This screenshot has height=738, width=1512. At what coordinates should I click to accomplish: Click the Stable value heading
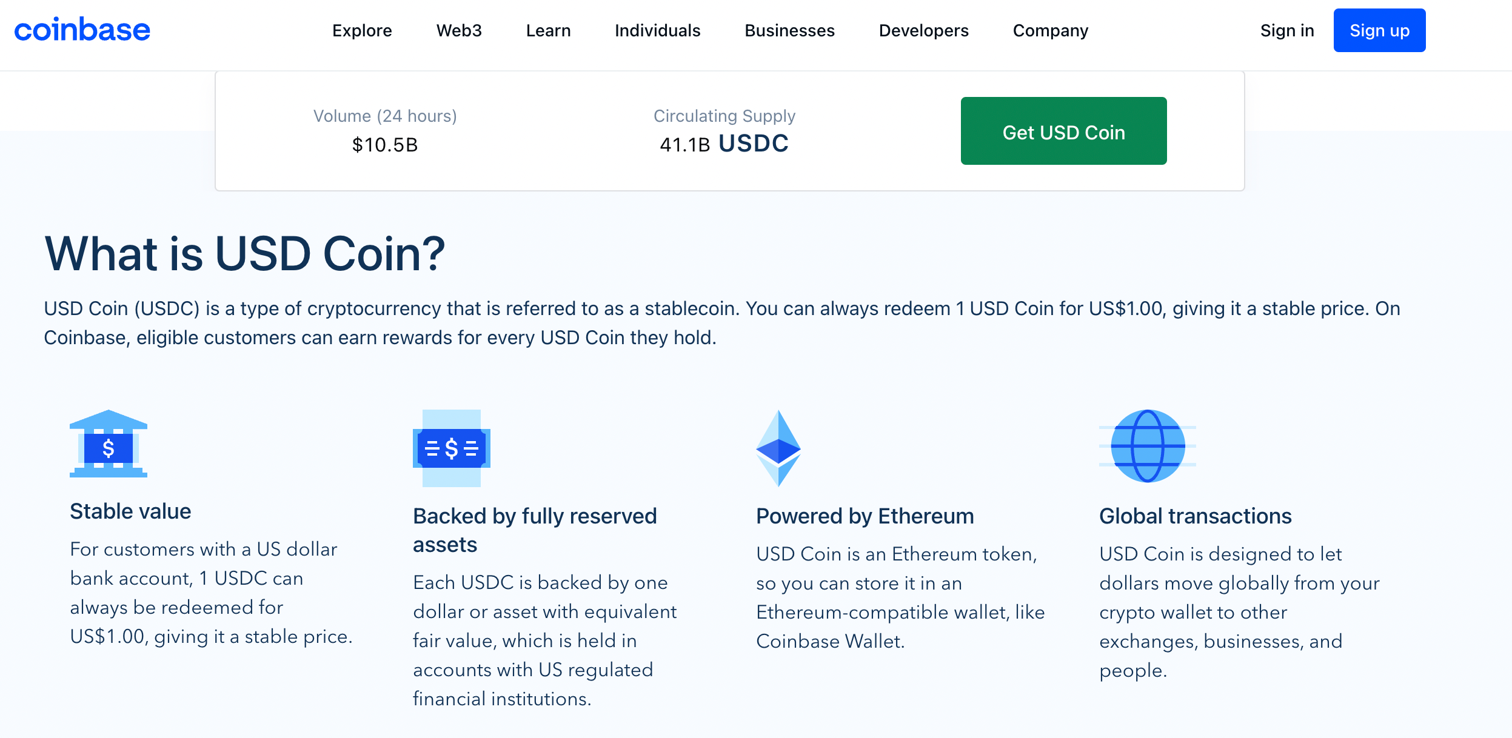click(130, 511)
